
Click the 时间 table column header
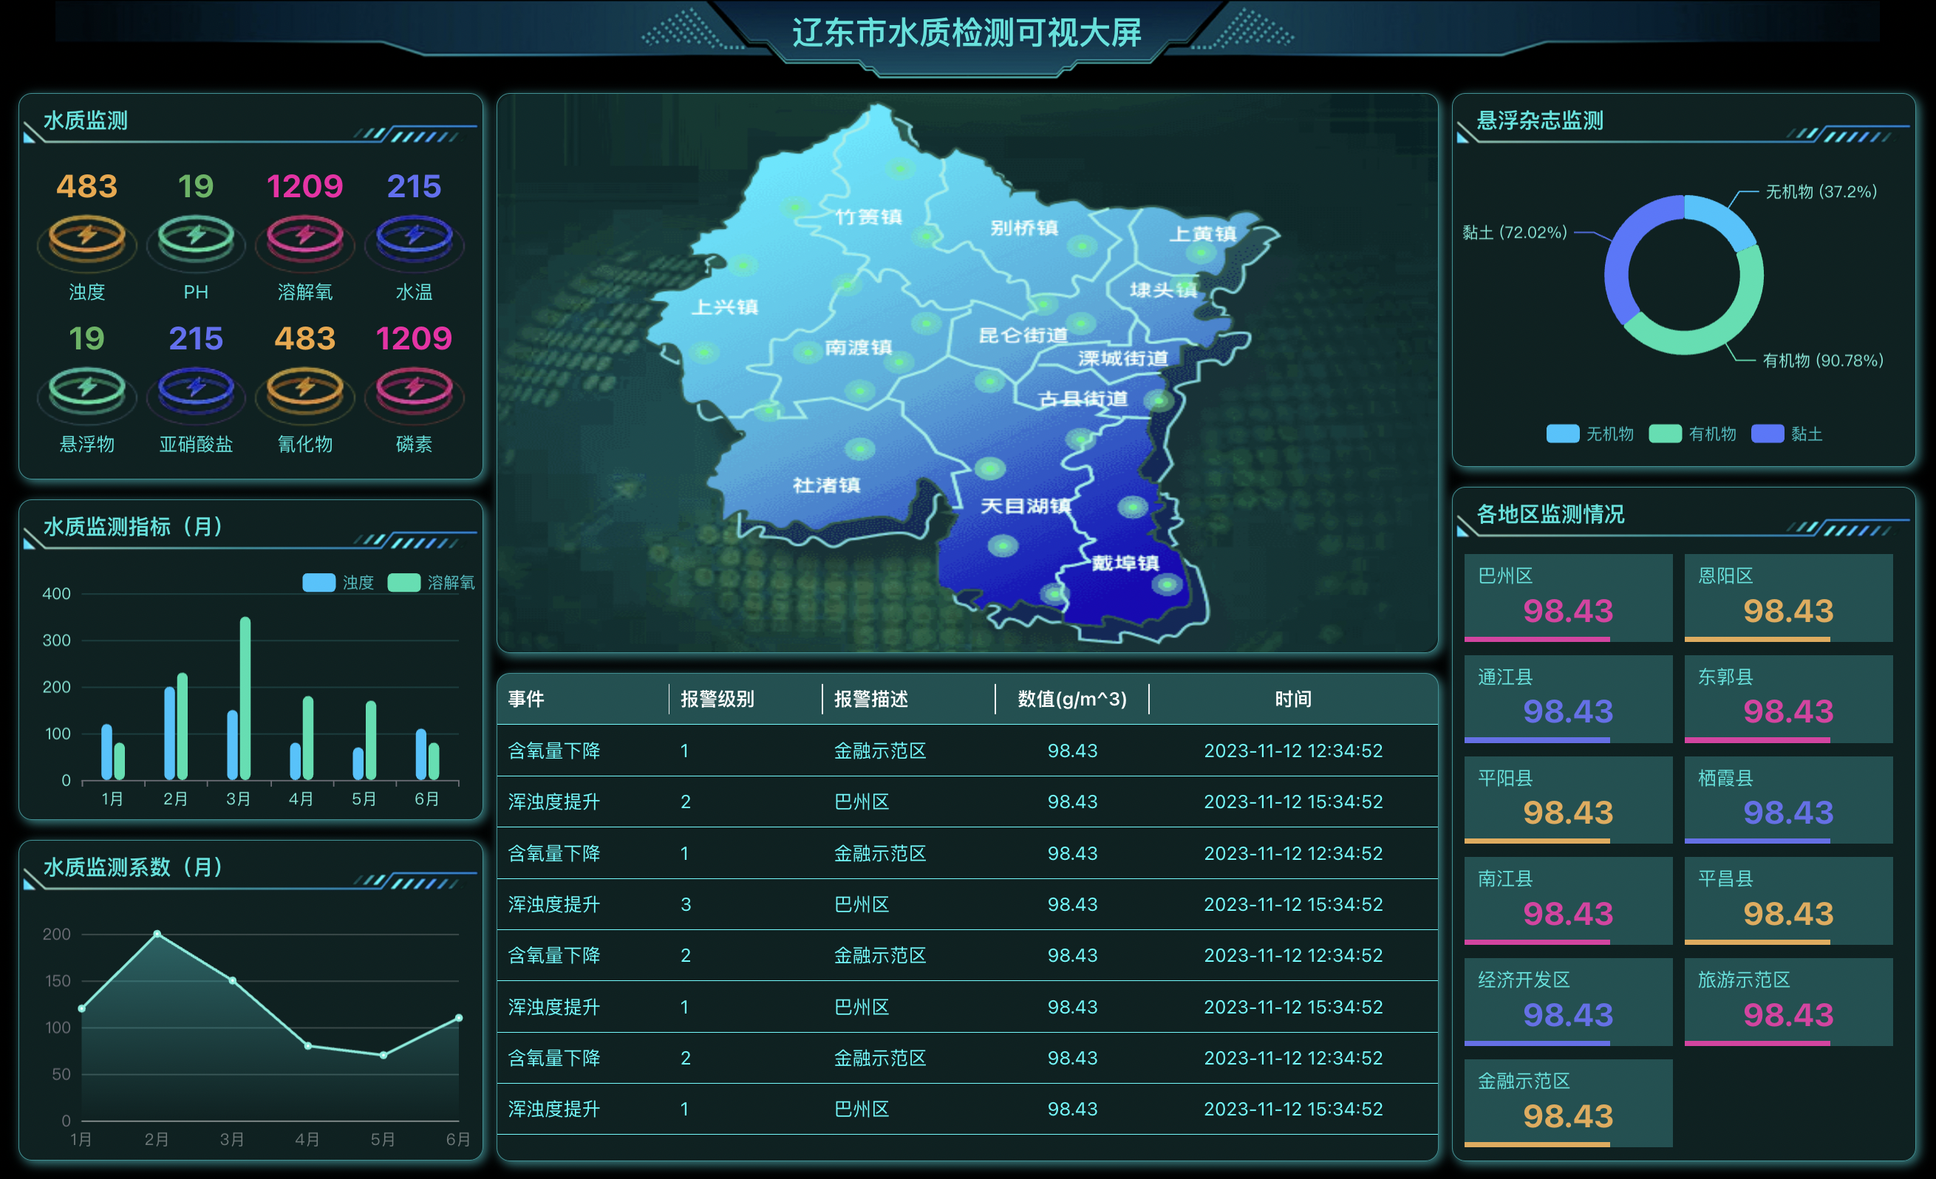click(x=1292, y=698)
